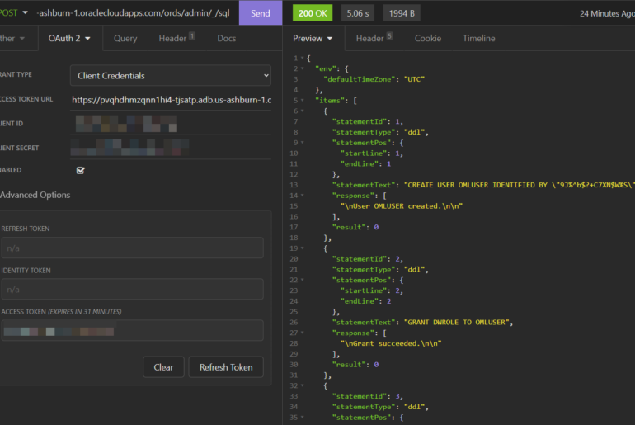
Task: Click the GRANT DWROLE TO OMLUSER text
Action: 456,323
